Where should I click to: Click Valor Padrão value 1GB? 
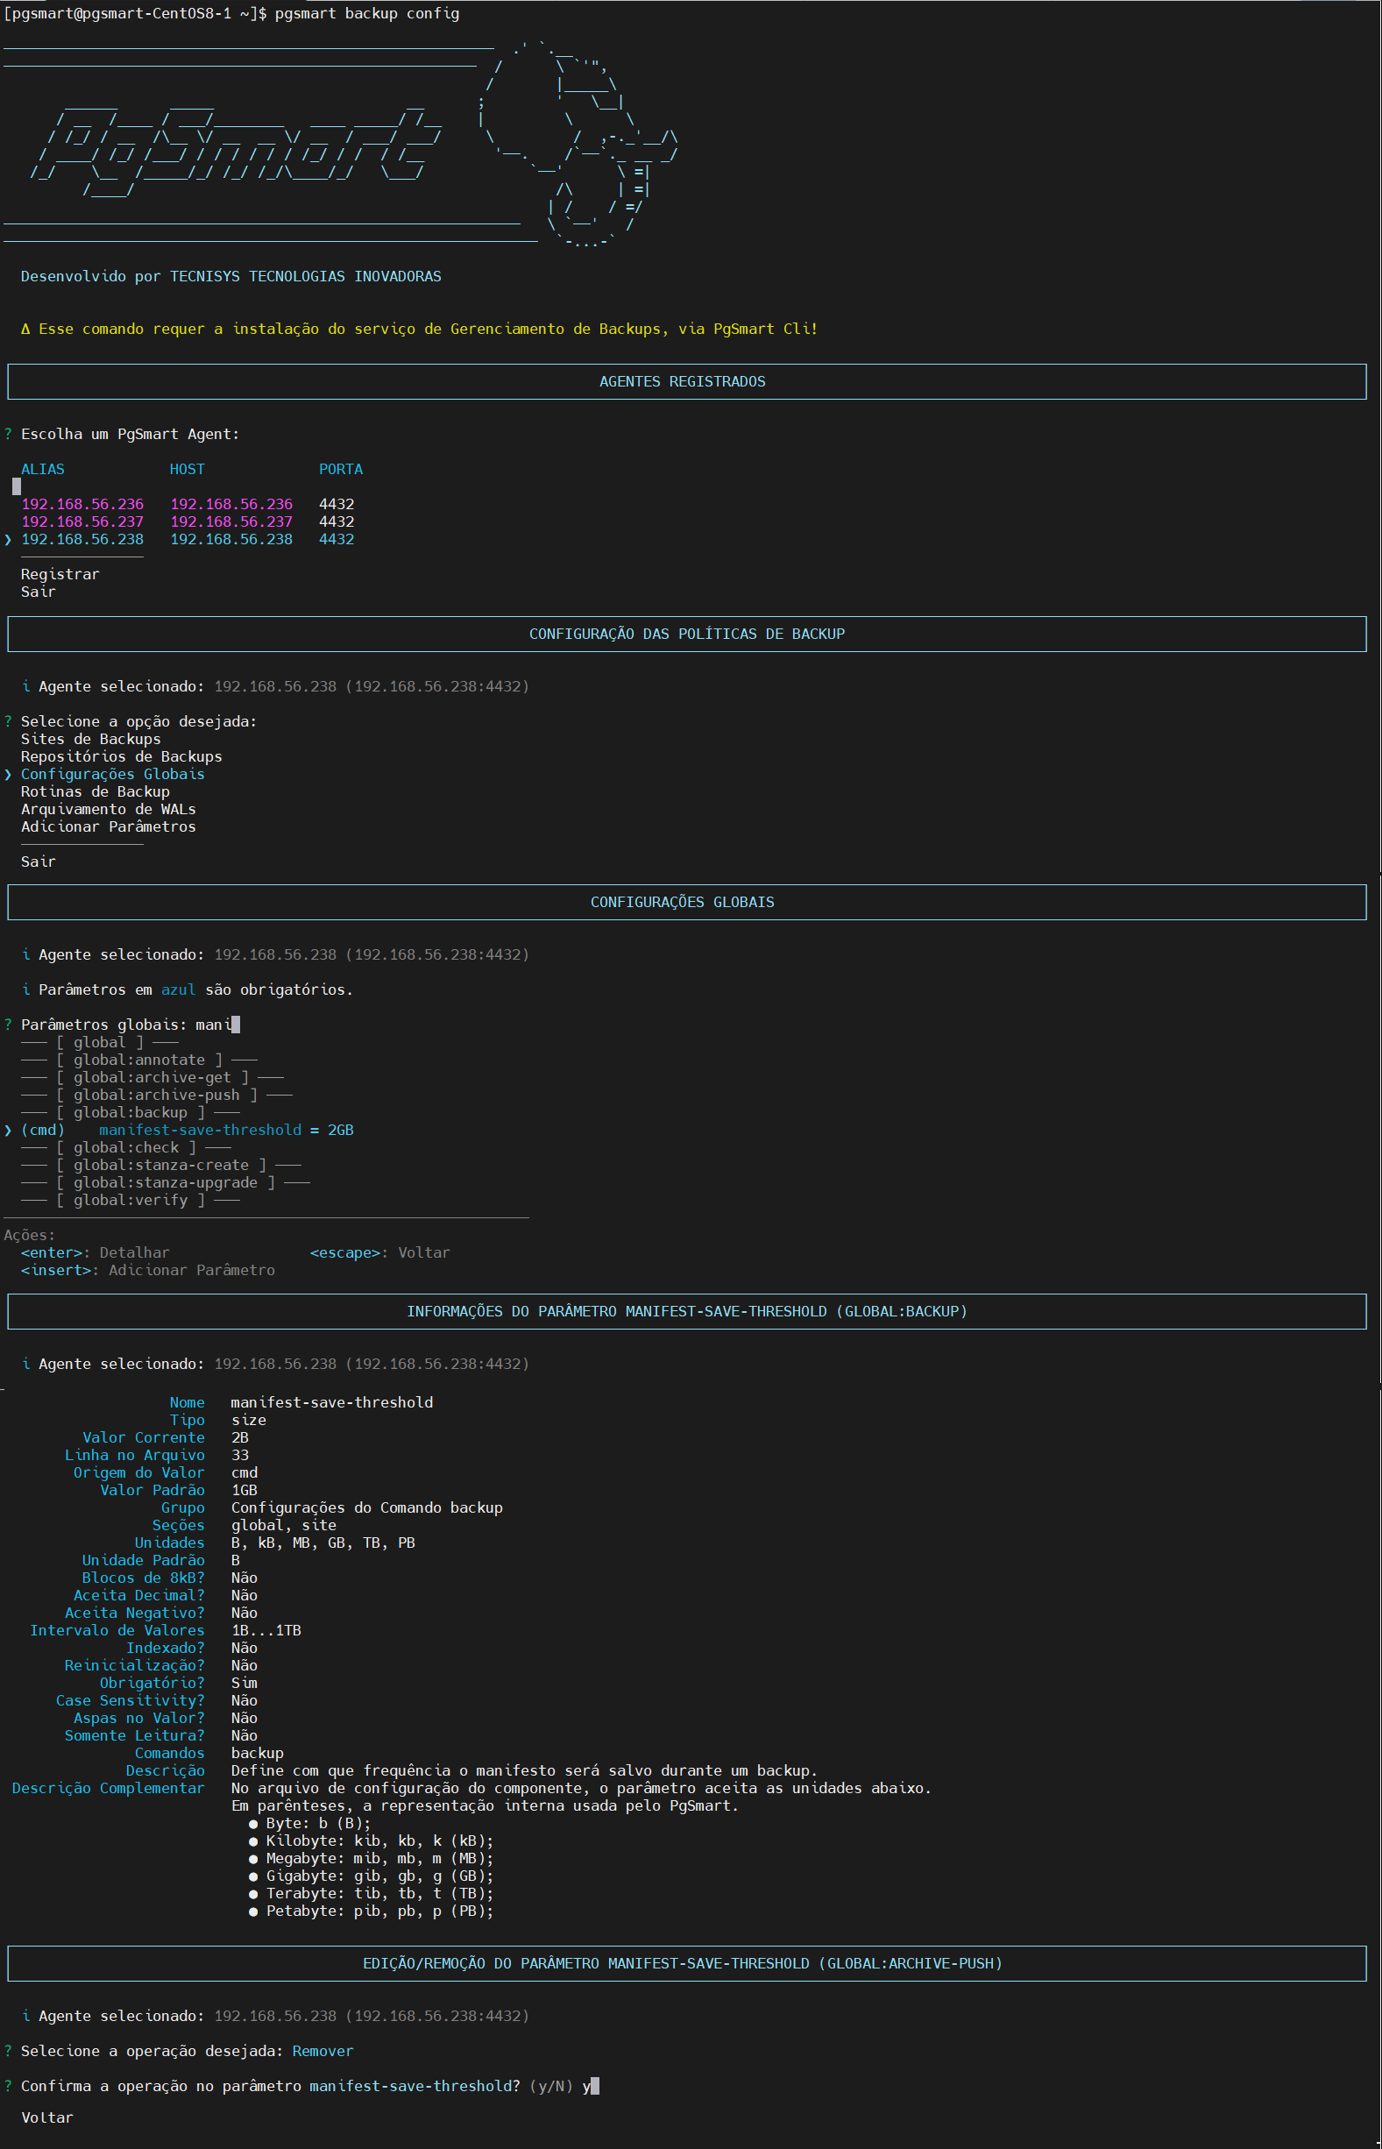pos(245,1491)
